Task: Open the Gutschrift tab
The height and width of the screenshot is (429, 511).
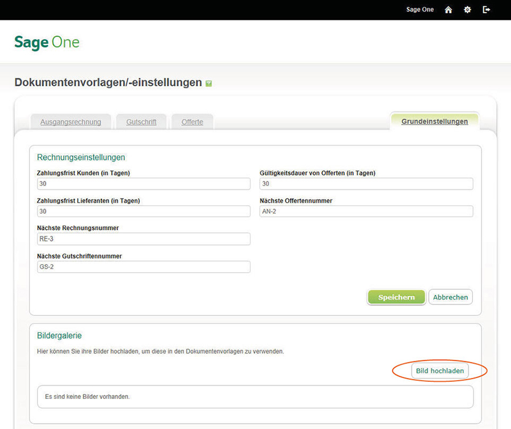Action: 141,122
